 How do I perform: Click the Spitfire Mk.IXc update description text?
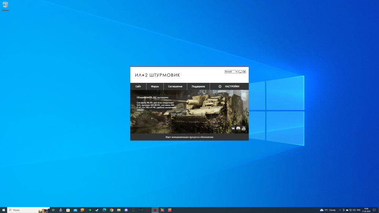coord(157,106)
